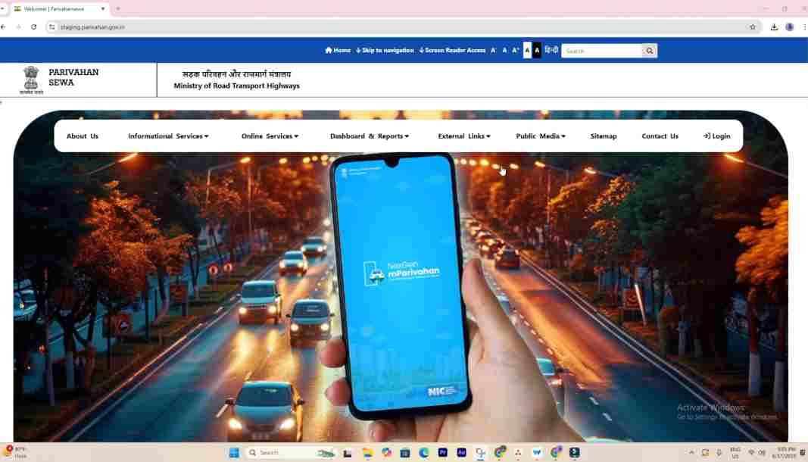Reload the page with browser refresh

34,27
